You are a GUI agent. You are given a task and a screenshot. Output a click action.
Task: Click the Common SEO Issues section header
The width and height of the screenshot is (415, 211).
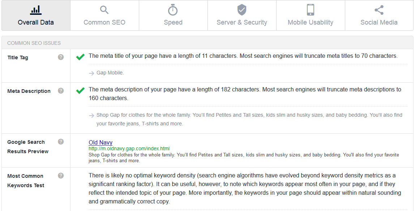pos(34,43)
